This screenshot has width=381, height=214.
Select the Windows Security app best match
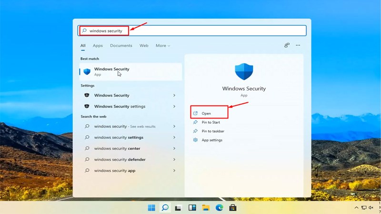click(x=130, y=72)
